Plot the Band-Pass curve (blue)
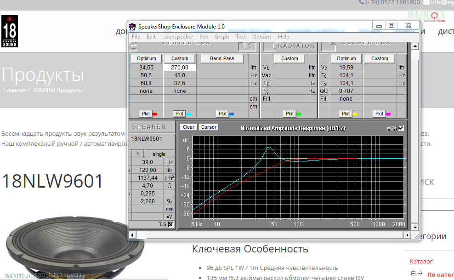The image size is (454, 280). click(223, 114)
